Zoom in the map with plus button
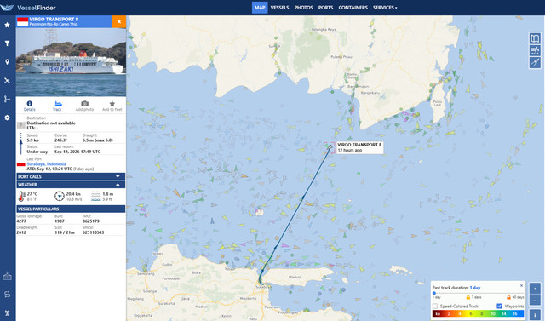Viewport: 545px width, 321px height. (535, 289)
